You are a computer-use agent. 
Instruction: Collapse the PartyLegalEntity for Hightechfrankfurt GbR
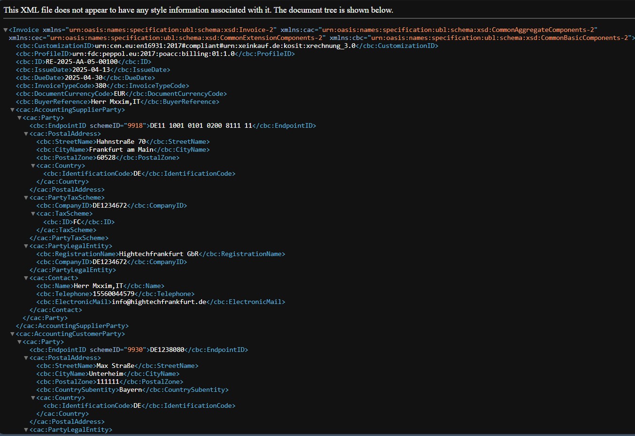pyautogui.click(x=26, y=246)
